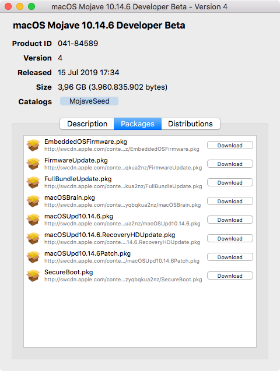Zoom the window with the green button
Image resolution: width=280 pixels, height=371 pixels.
(x=32, y=6)
